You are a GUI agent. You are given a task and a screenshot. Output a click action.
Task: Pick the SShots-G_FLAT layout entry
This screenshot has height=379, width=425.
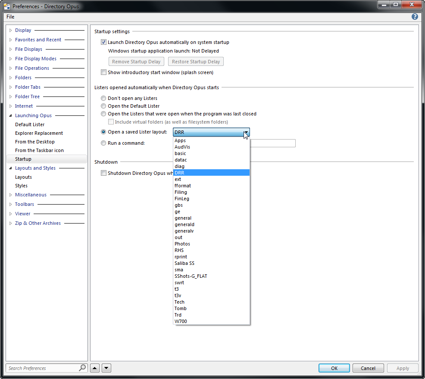(x=211, y=276)
